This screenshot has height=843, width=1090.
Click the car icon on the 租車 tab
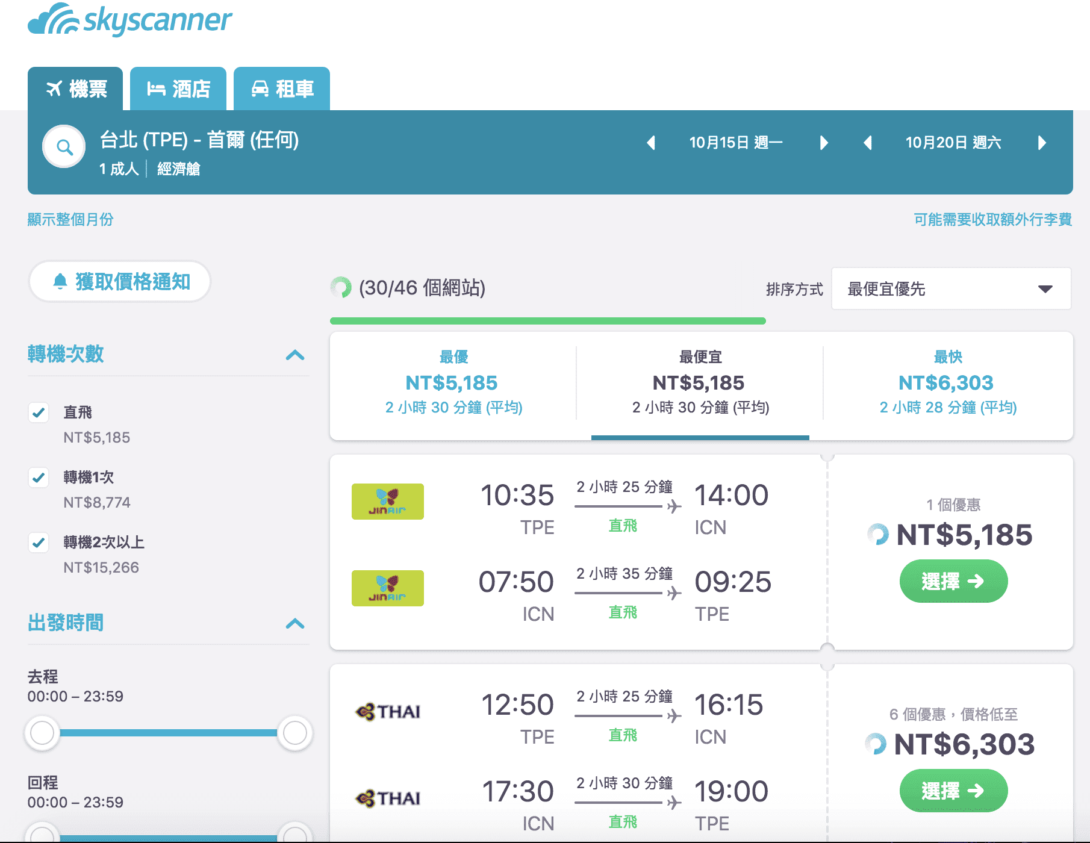[259, 89]
